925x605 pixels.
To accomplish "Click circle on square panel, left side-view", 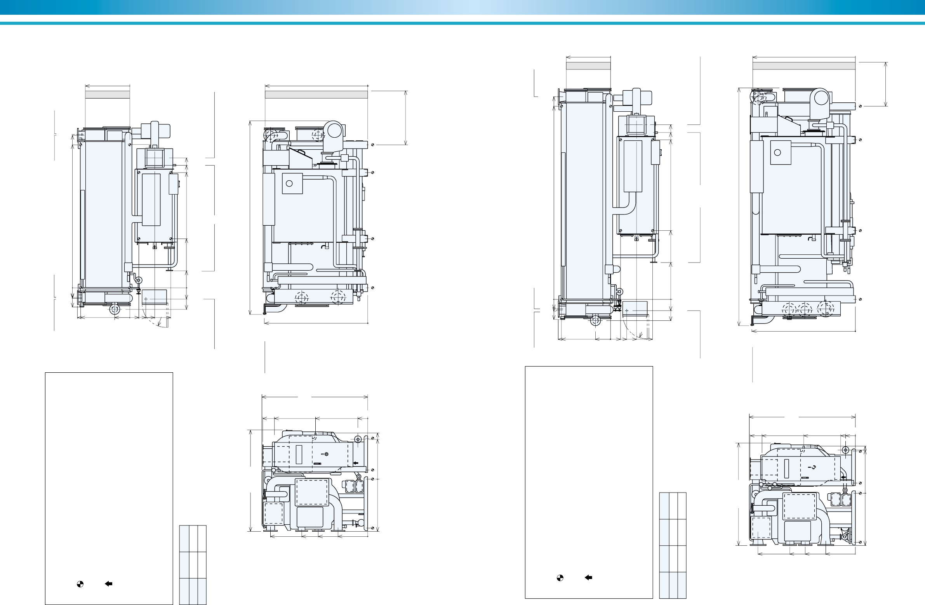I will pos(289,184).
